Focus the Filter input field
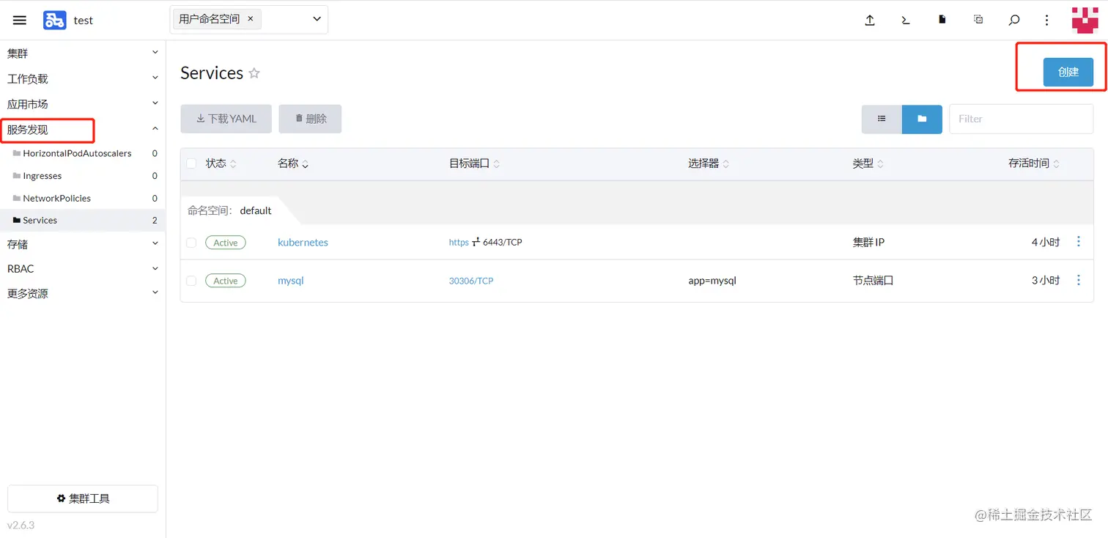Image resolution: width=1108 pixels, height=538 pixels. coord(1021,119)
